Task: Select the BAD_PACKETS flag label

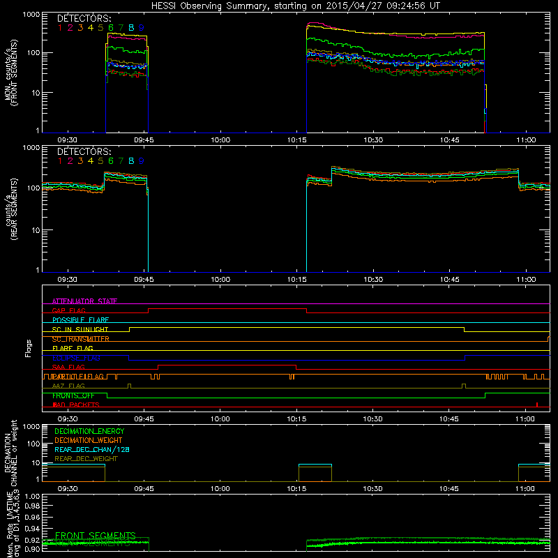Action: click(76, 405)
